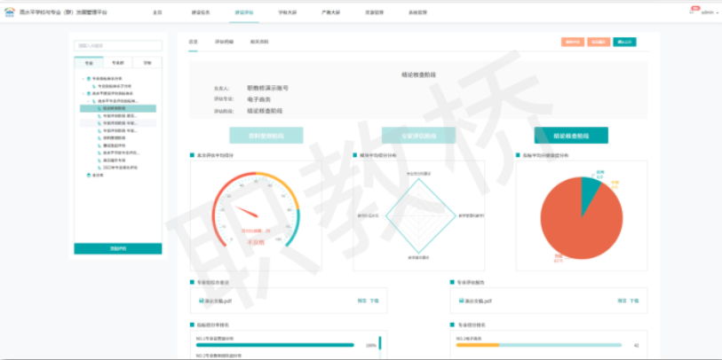Select the 测试发起评估 tree item
This screenshot has width=722, height=360.
pos(115,145)
